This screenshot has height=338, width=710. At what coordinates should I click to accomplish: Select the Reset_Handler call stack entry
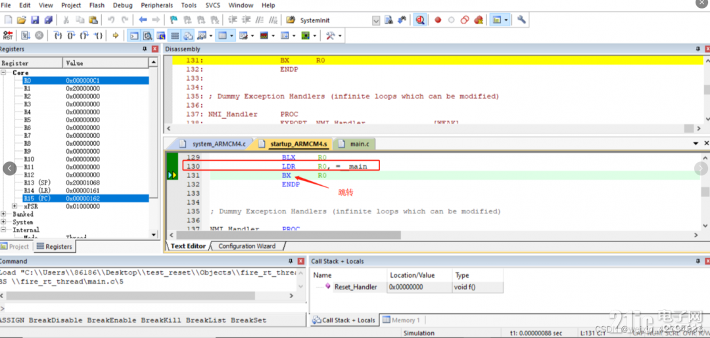point(356,287)
